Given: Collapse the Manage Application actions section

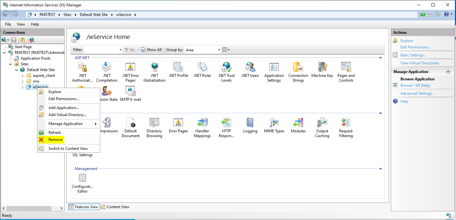Looking at the screenshot, I should pos(448,72).
